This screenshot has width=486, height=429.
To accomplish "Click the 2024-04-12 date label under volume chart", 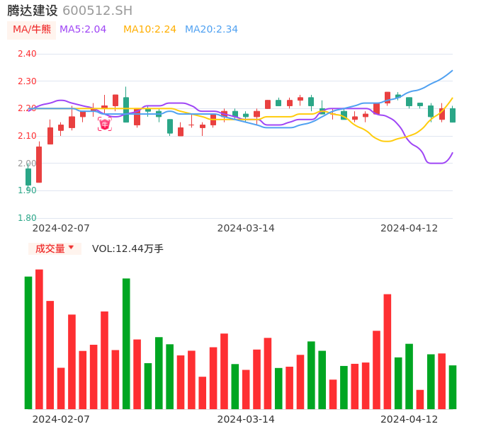I will [409, 419].
